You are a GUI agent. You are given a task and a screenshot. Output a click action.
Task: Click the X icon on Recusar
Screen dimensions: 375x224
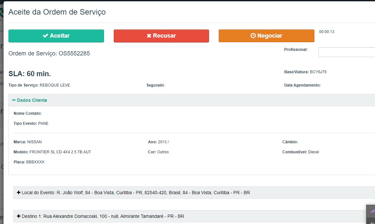(149, 36)
